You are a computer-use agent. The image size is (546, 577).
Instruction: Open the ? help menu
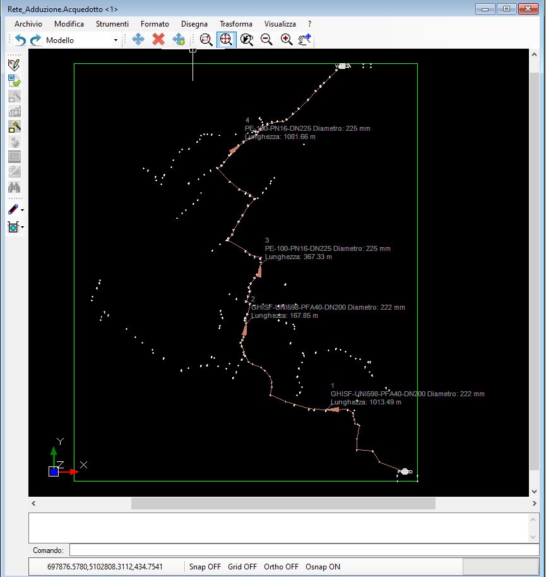tap(309, 24)
